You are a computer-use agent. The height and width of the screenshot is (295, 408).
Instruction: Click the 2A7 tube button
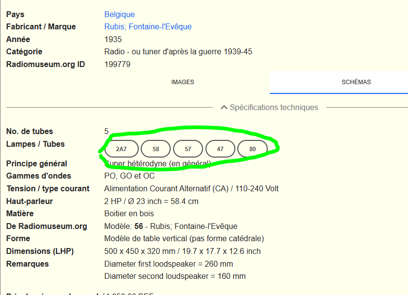pos(122,149)
